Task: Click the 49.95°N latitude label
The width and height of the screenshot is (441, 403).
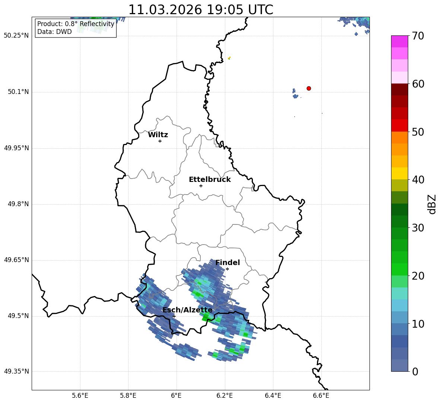Action: pyautogui.click(x=16, y=148)
